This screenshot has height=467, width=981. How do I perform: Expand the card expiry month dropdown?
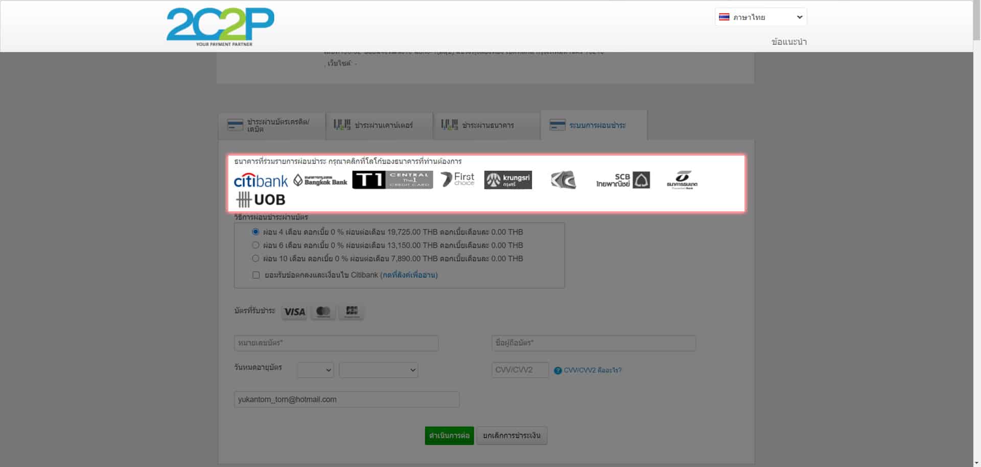pos(315,370)
